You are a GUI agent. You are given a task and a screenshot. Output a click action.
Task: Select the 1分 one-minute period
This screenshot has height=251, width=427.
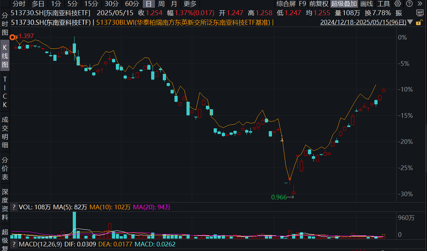(x=56, y=4)
